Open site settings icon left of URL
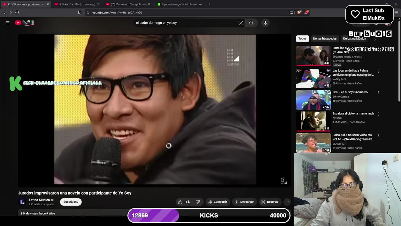 pyautogui.click(x=88, y=13)
